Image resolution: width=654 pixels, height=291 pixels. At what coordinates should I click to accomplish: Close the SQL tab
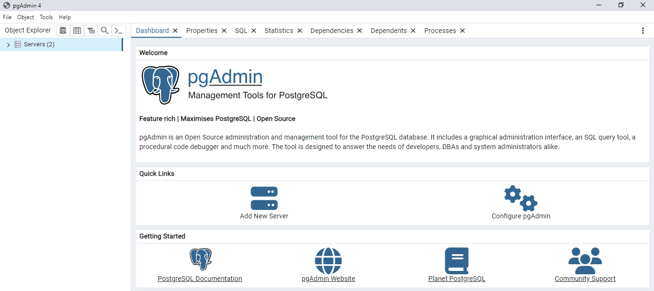254,31
